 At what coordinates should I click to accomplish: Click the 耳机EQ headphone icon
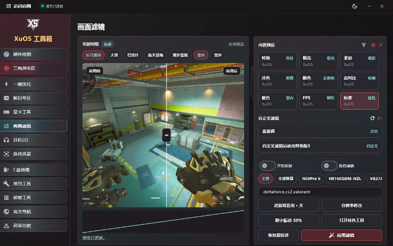click(x=7, y=140)
